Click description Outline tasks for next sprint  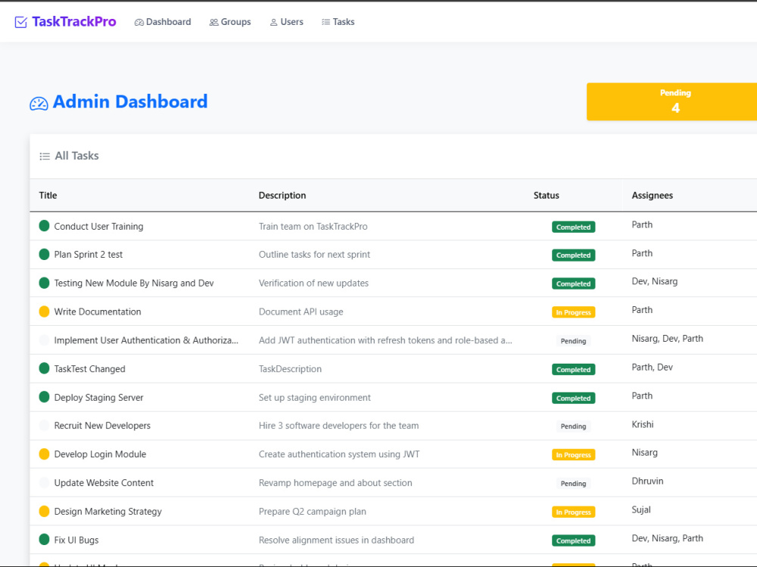314,255
